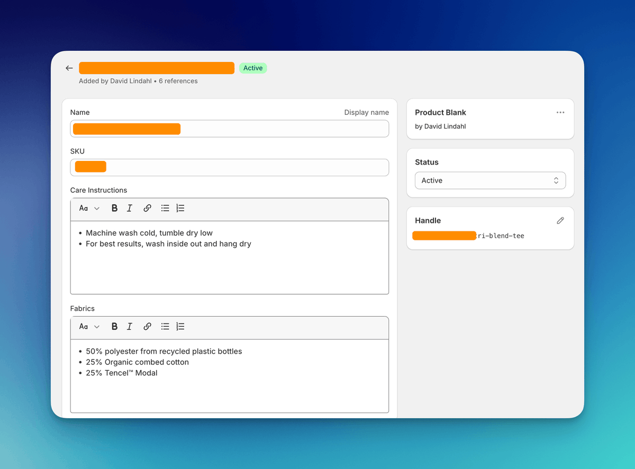Click 'by David Lindahl' under Product Blank
Image resolution: width=635 pixels, height=469 pixels.
(440, 127)
